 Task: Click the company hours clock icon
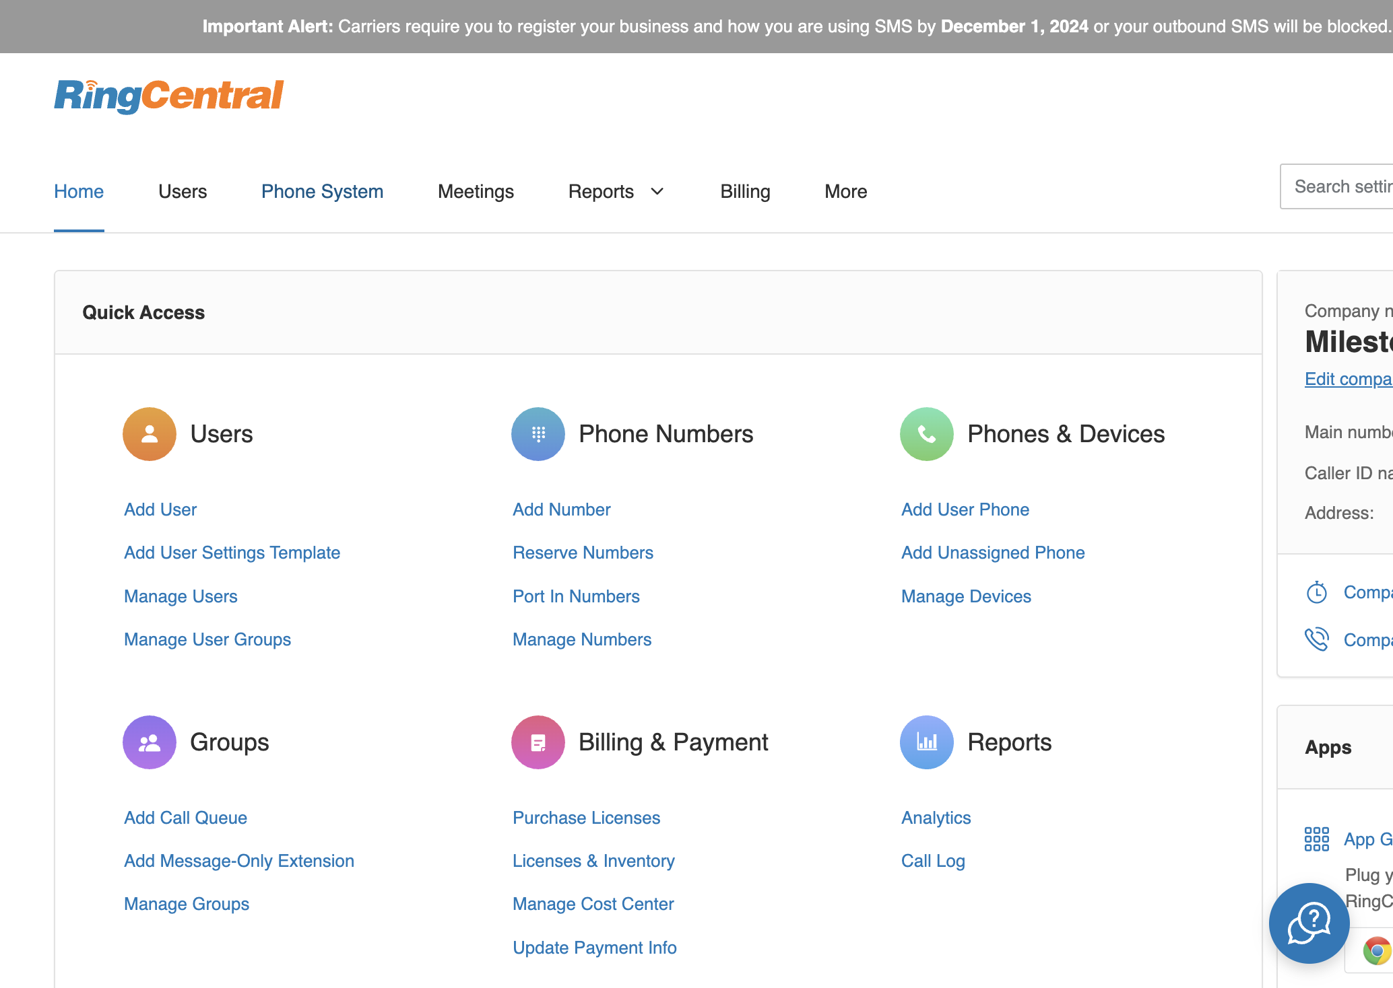(x=1317, y=592)
